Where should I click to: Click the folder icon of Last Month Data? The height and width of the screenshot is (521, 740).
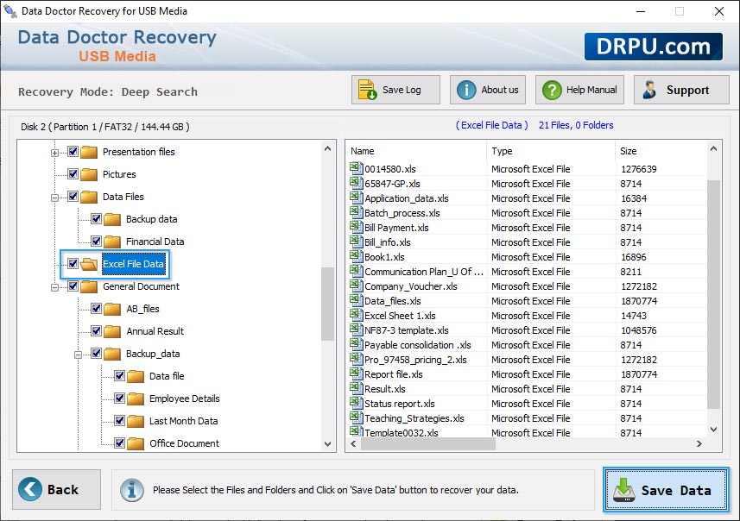pos(136,421)
